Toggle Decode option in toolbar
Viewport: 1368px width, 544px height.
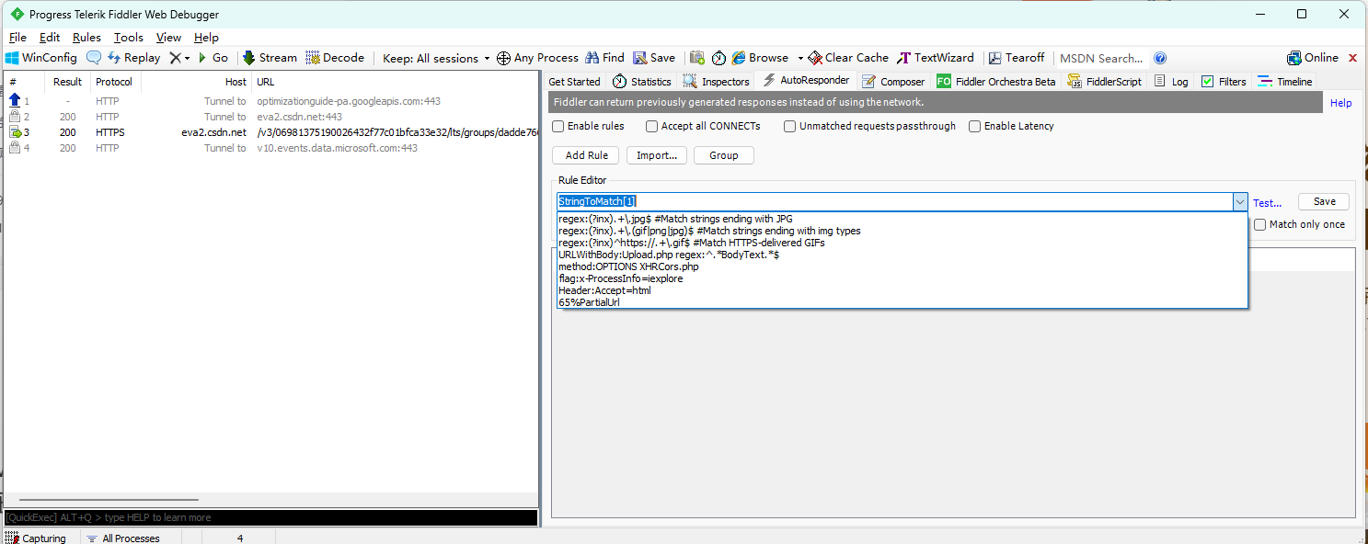coord(335,58)
